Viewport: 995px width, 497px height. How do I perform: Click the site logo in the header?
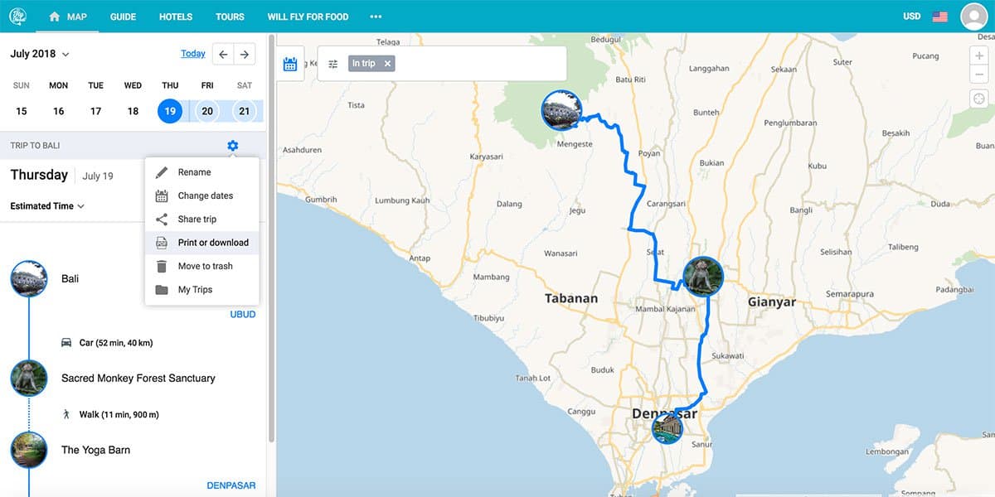point(18,16)
